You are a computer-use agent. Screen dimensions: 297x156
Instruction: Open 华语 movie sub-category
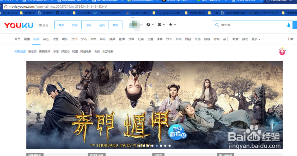(x=56, y=52)
